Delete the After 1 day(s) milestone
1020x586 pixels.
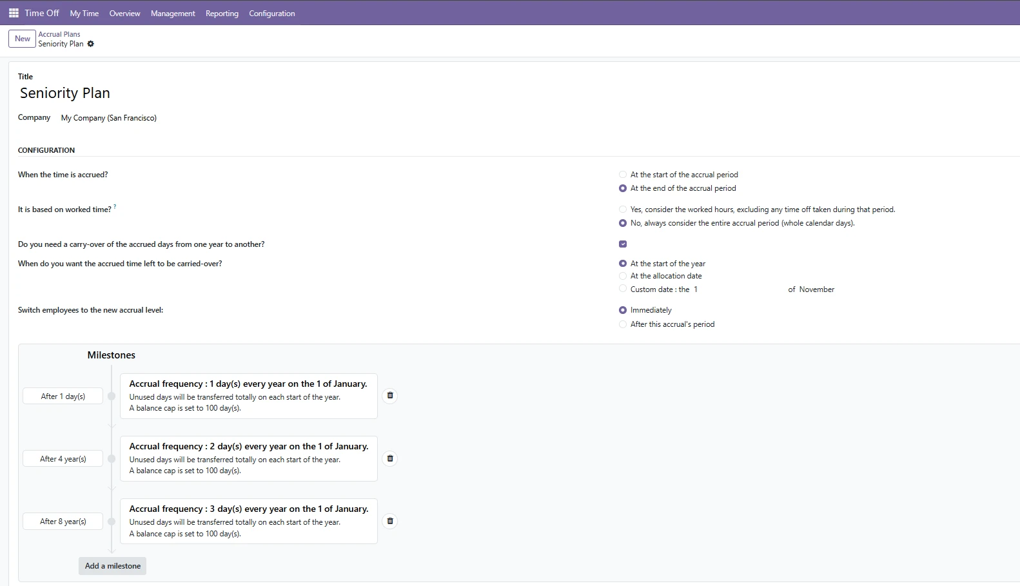click(390, 396)
